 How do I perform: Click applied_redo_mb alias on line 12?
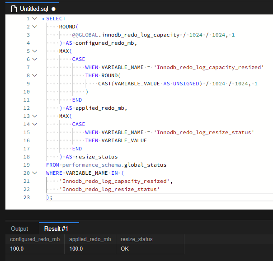pos(100,108)
